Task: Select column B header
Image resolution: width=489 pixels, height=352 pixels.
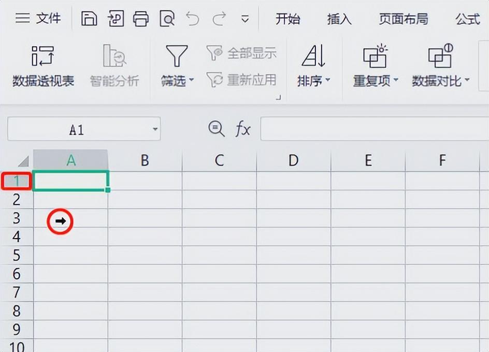Action: point(145,160)
